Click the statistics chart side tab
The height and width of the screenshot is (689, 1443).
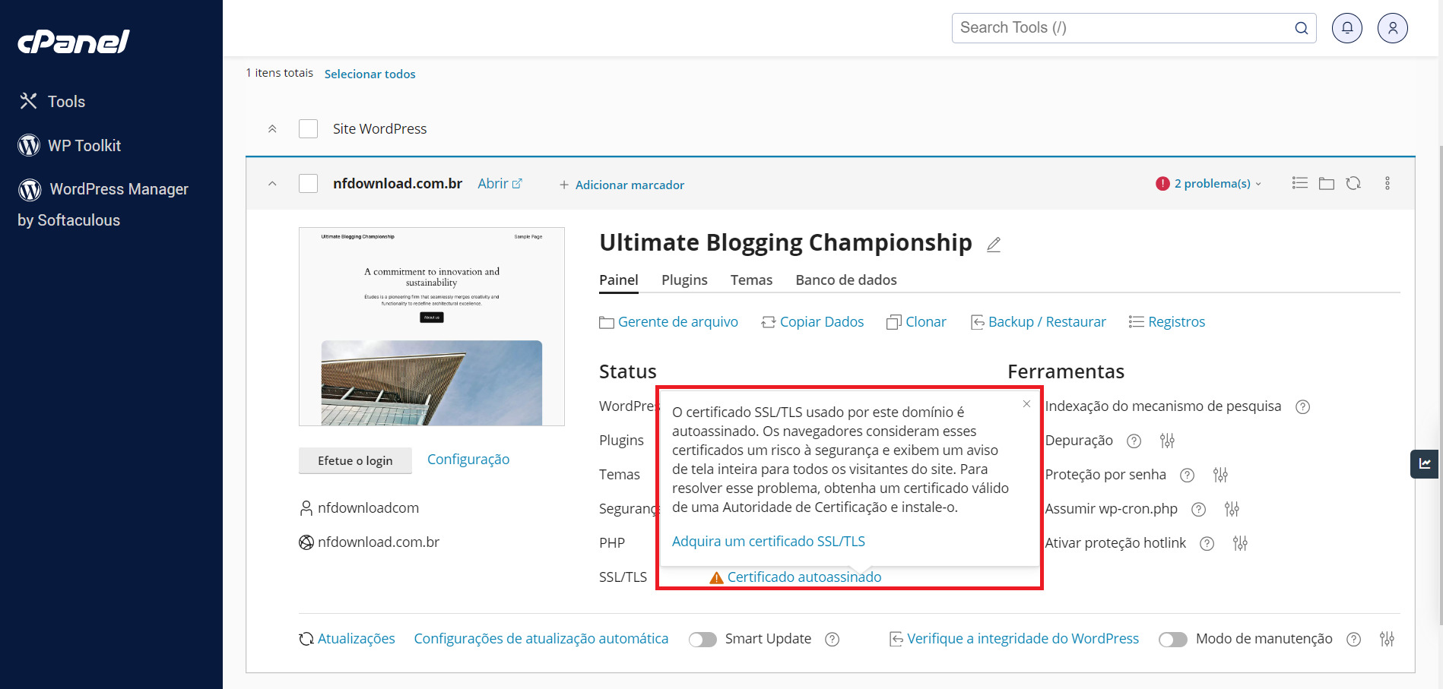pos(1425,464)
